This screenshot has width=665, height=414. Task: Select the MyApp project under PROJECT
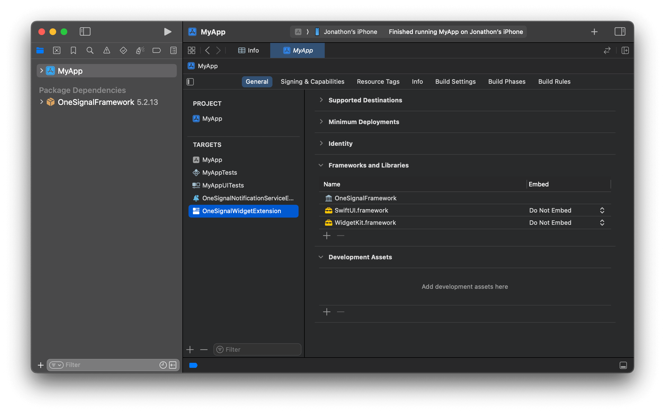click(243, 119)
